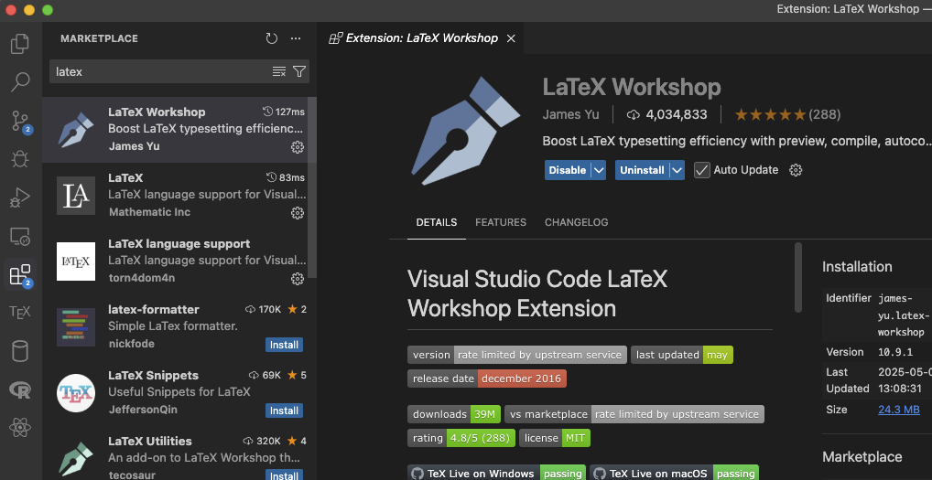Close the LaTeX Workshop extension tab

click(511, 38)
